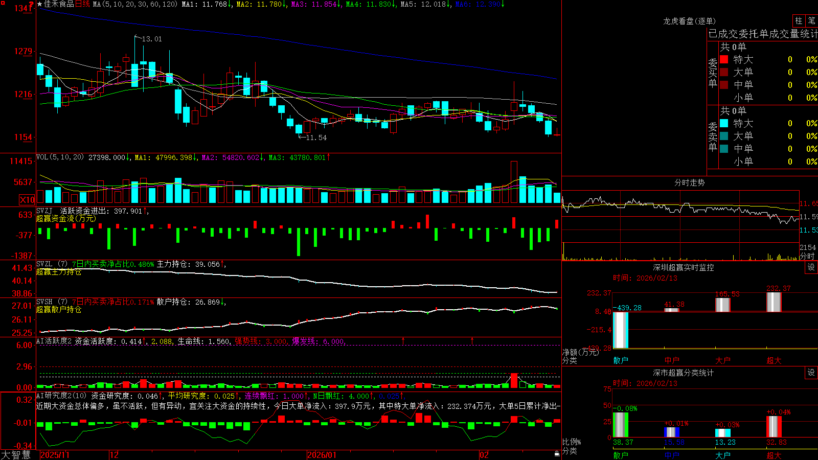
Task: Click the 时间: 2026/02/13 line in 深圳超赢实时监控
Action: [x=645, y=278]
